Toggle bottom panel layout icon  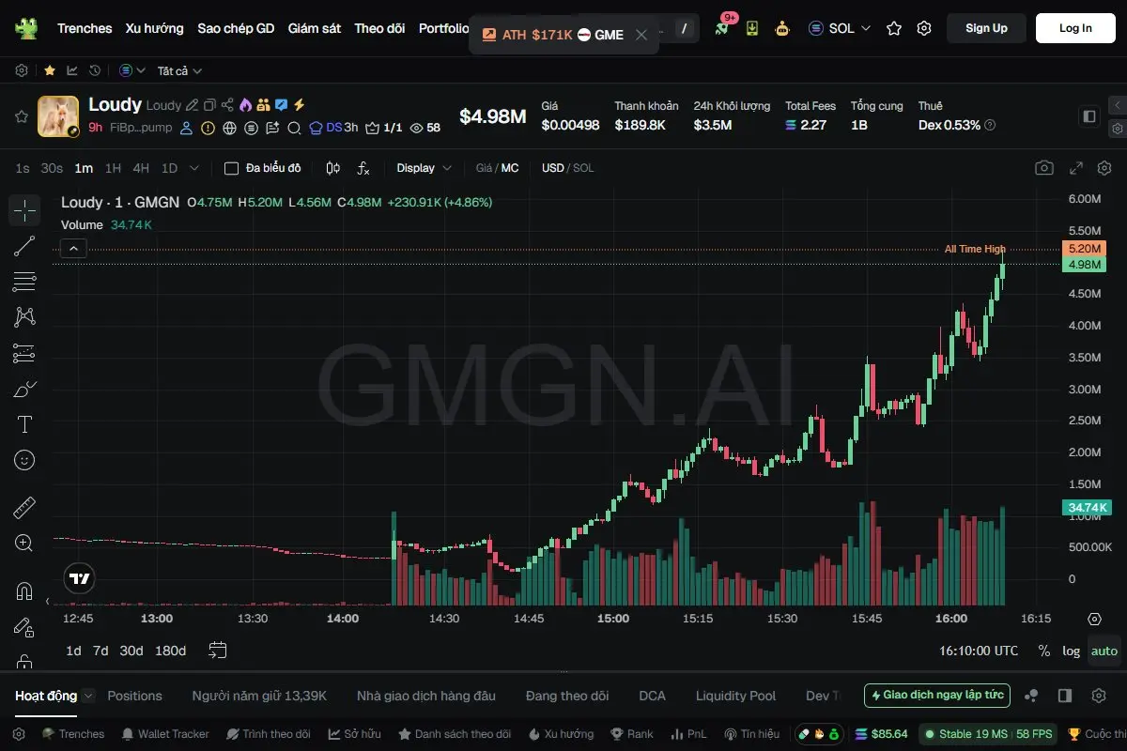tap(1065, 696)
